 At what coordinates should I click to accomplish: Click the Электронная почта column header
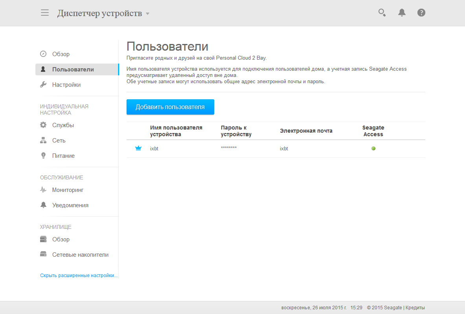pos(306,131)
